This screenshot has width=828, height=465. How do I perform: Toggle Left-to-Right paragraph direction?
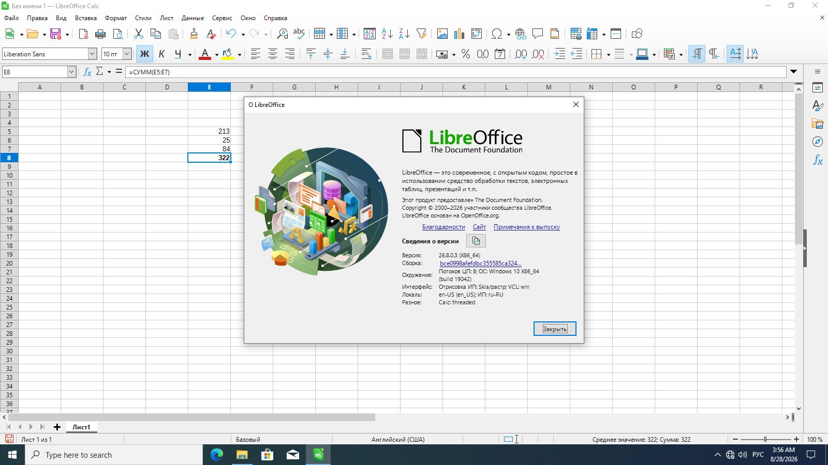click(697, 54)
